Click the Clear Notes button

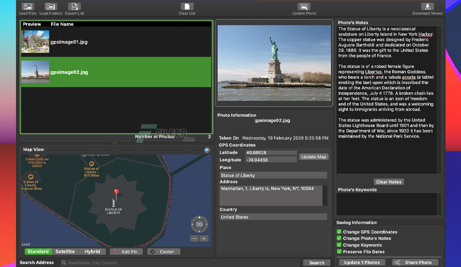click(389, 182)
